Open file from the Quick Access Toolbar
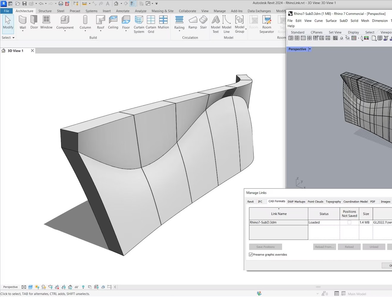The height and width of the screenshot is (297, 392). coord(18,4)
